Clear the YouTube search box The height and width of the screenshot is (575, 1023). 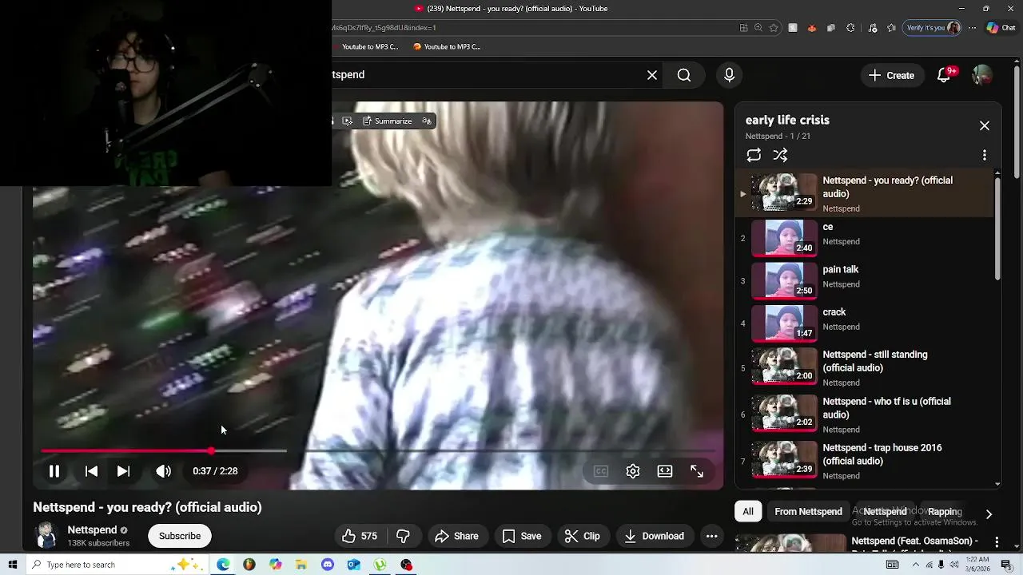[x=652, y=75]
